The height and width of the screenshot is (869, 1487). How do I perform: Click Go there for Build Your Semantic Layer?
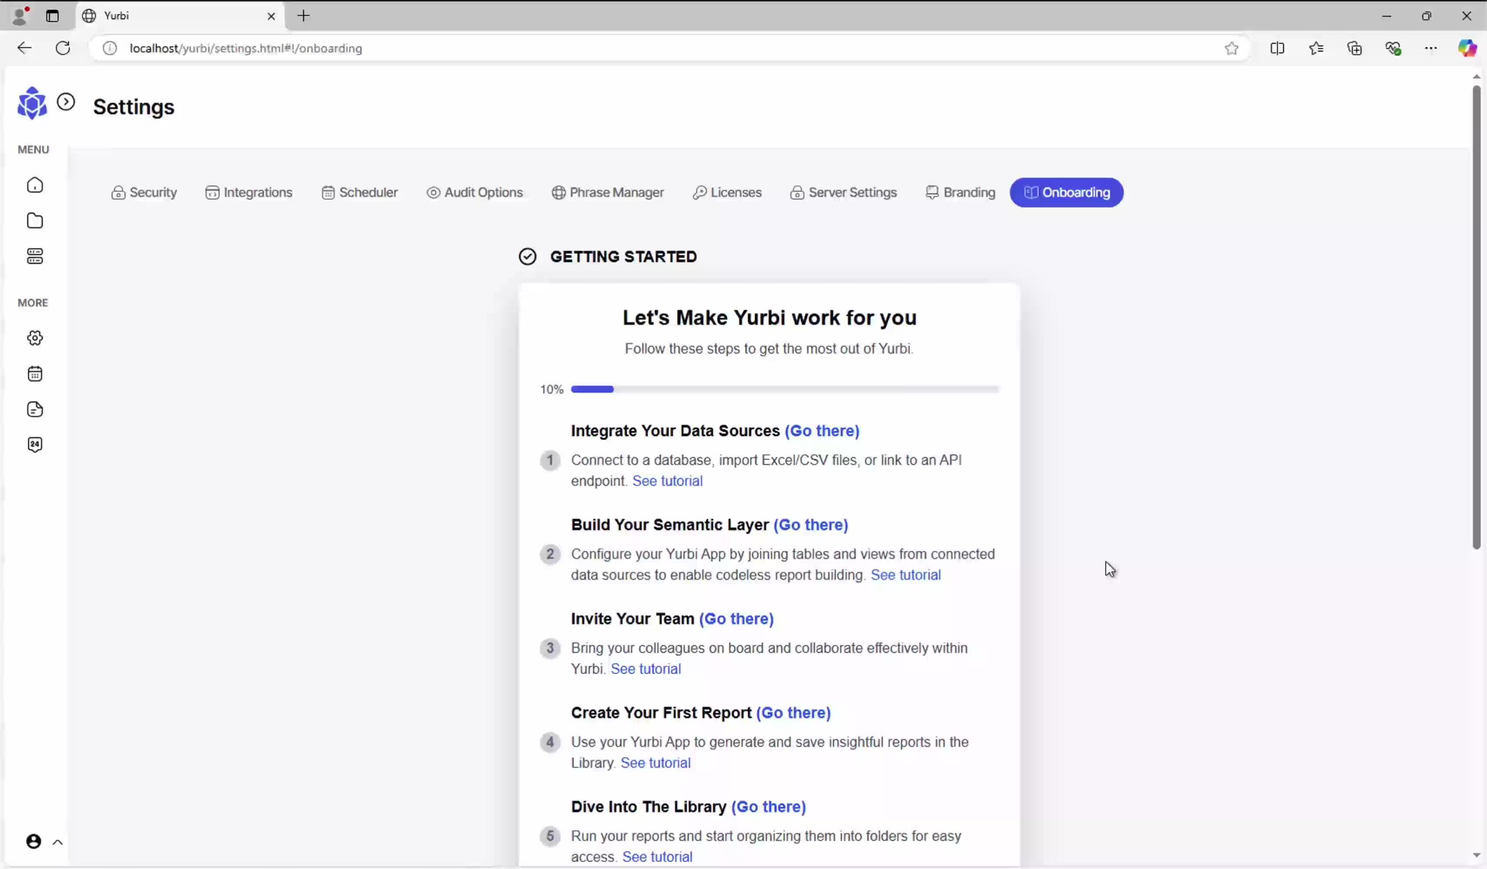tap(811, 525)
